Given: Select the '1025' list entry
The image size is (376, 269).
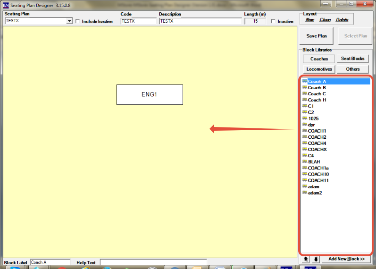Looking at the screenshot, I should point(313,118).
